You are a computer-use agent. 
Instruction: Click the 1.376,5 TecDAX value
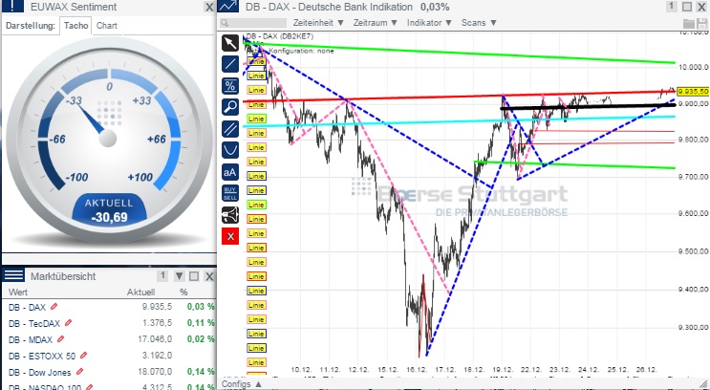pyautogui.click(x=157, y=323)
